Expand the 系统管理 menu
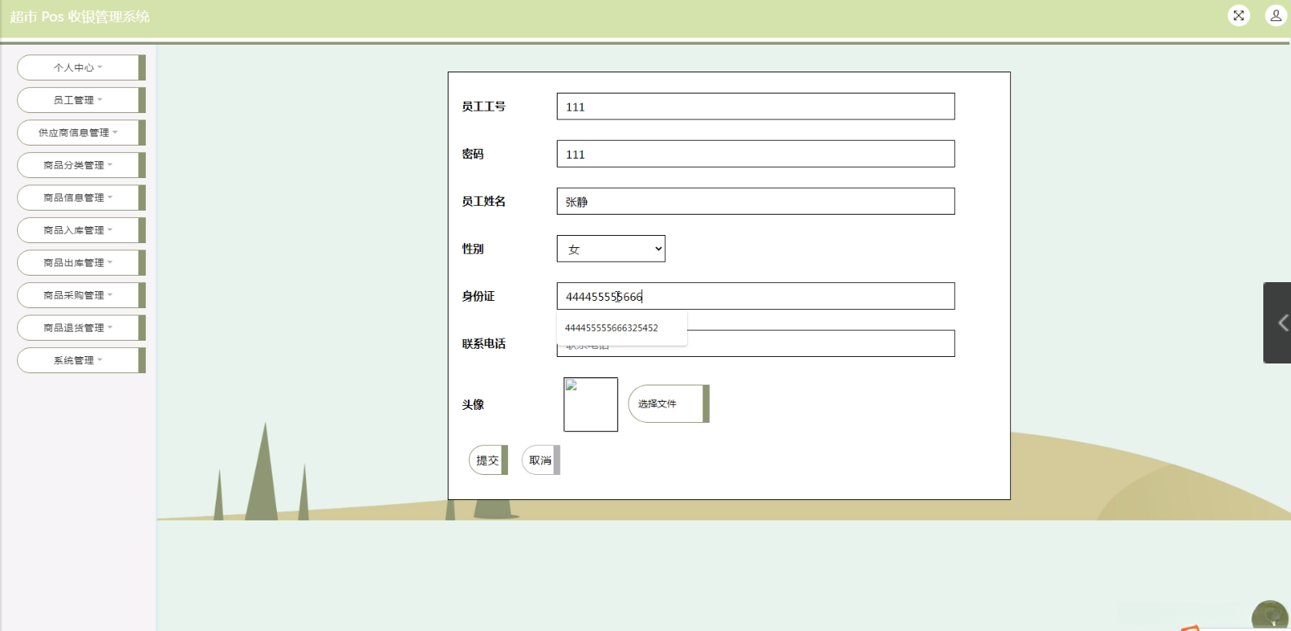Screen dimensions: 1291x631 [81, 360]
